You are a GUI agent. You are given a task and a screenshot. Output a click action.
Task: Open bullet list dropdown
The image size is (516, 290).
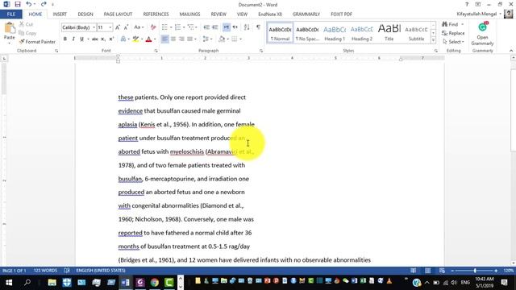tap(171, 27)
